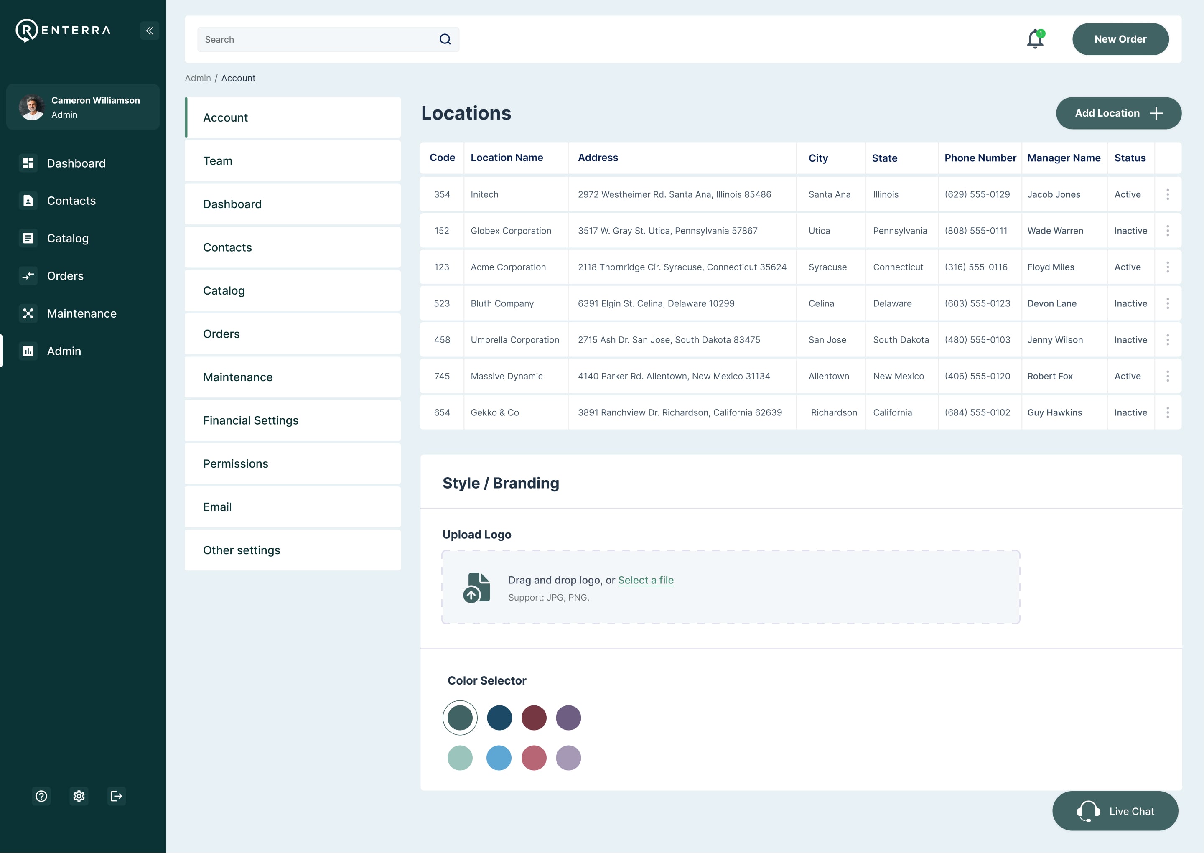
Task: Click the Umbrella Corporation location name
Action: [514, 340]
